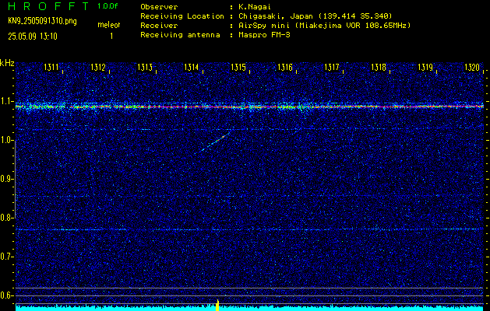Click the 1319 time marker
This screenshot has height=311, width=490.
tap(425, 67)
